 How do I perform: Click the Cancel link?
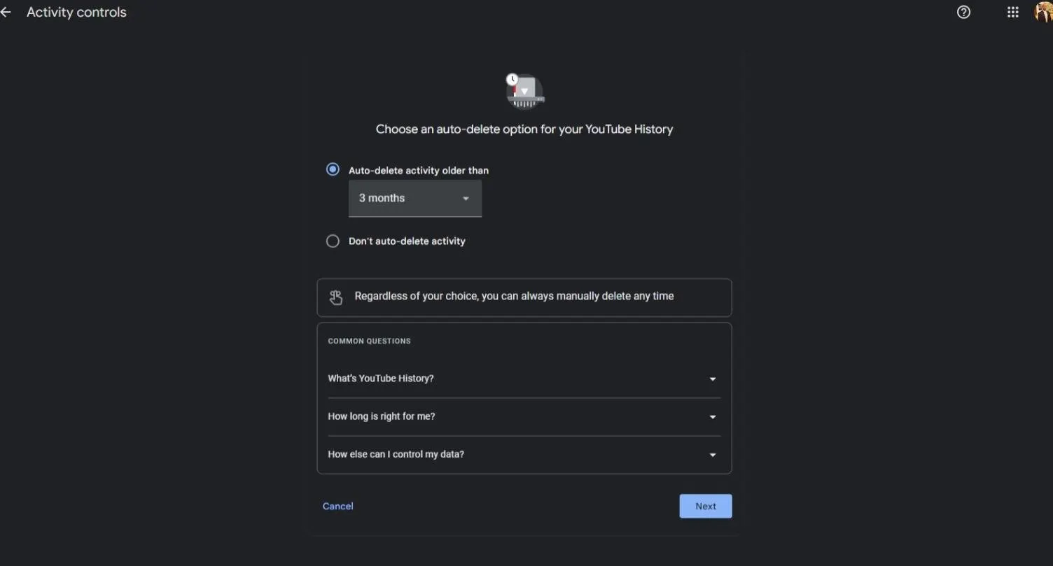pyautogui.click(x=337, y=507)
